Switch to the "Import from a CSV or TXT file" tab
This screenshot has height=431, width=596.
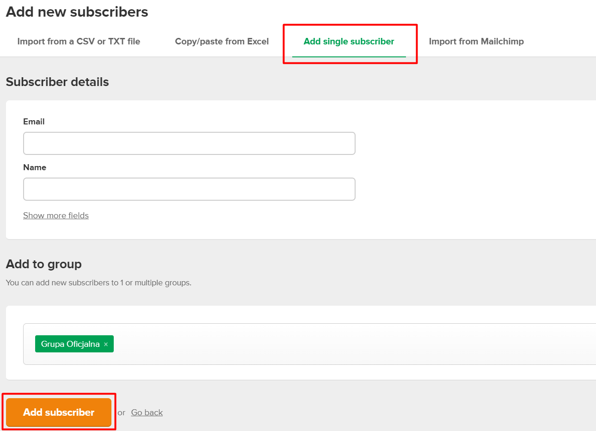[x=79, y=41]
